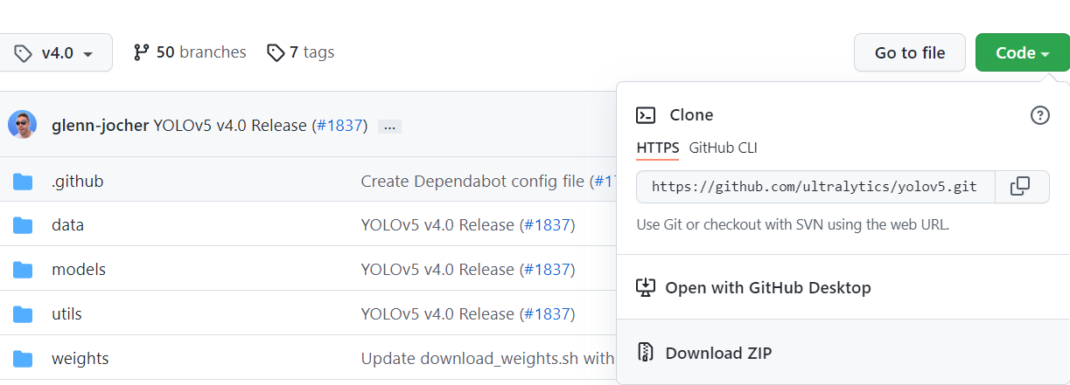View the 7 tags link

301,52
